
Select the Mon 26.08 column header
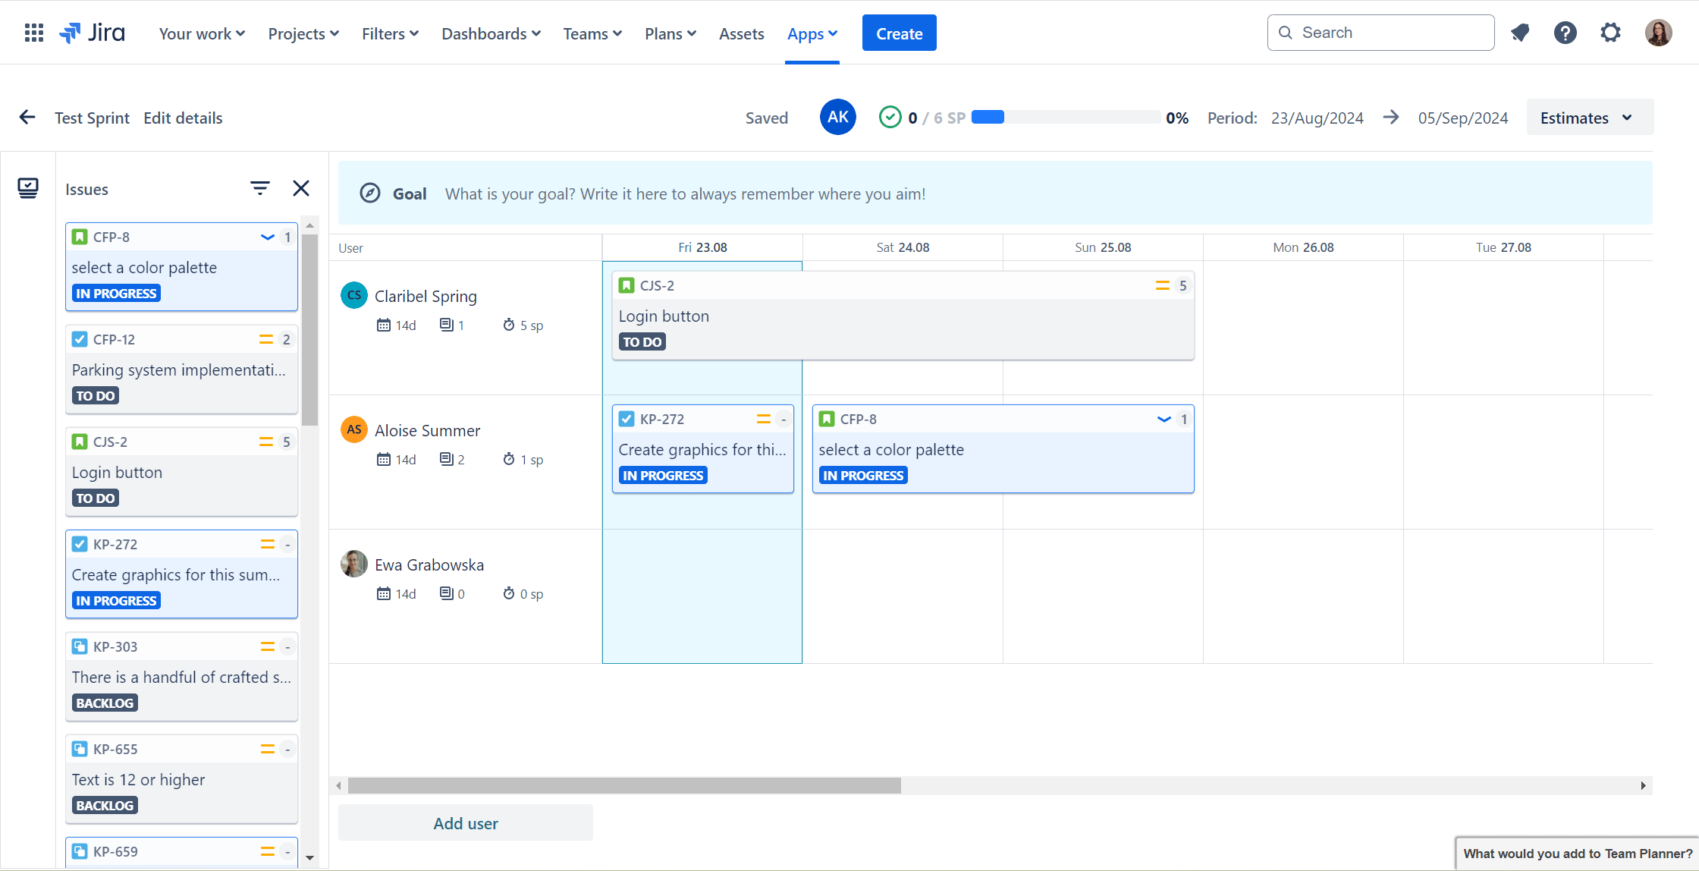(x=1303, y=247)
